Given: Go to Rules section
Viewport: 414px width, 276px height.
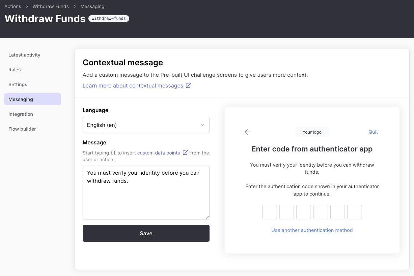Looking at the screenshot, I should coord(15,70).
